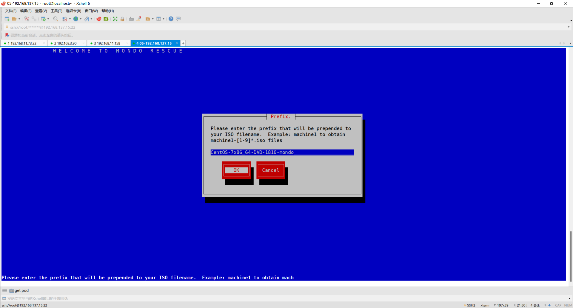The image size is (573, 308).
Task: Expand the globe encoding dropdown arrow
Action: pos(81,19)
